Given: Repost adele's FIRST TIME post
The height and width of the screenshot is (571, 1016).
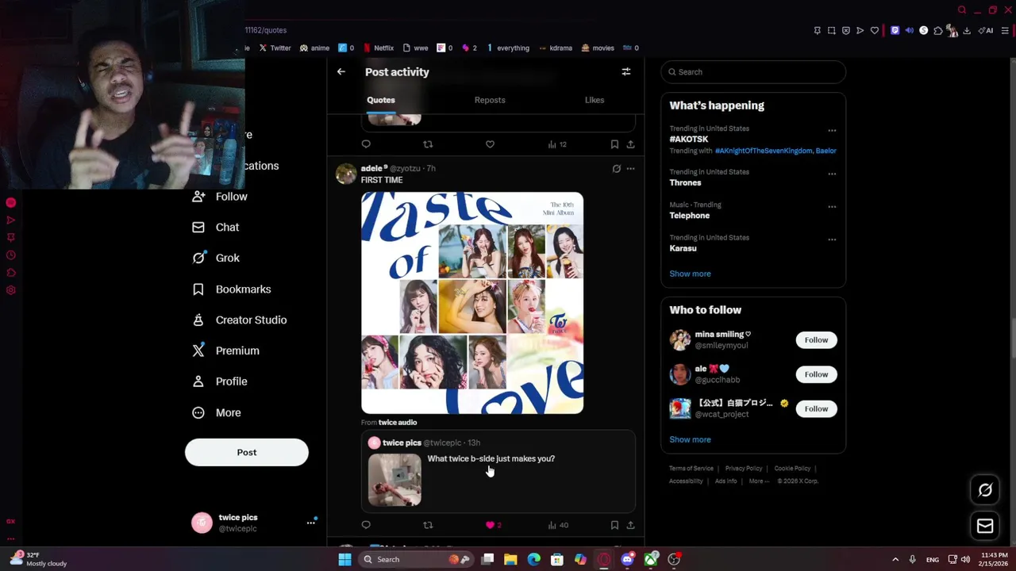Looking at the screenshot, I should click(x=428, y=525).
